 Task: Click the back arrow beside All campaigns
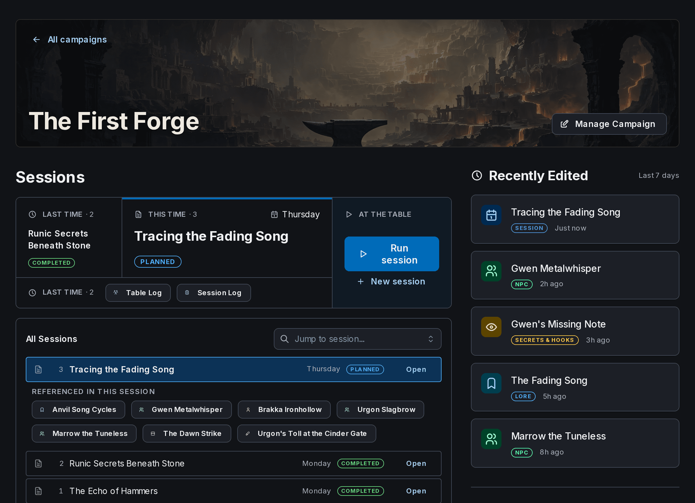[37, 40]
